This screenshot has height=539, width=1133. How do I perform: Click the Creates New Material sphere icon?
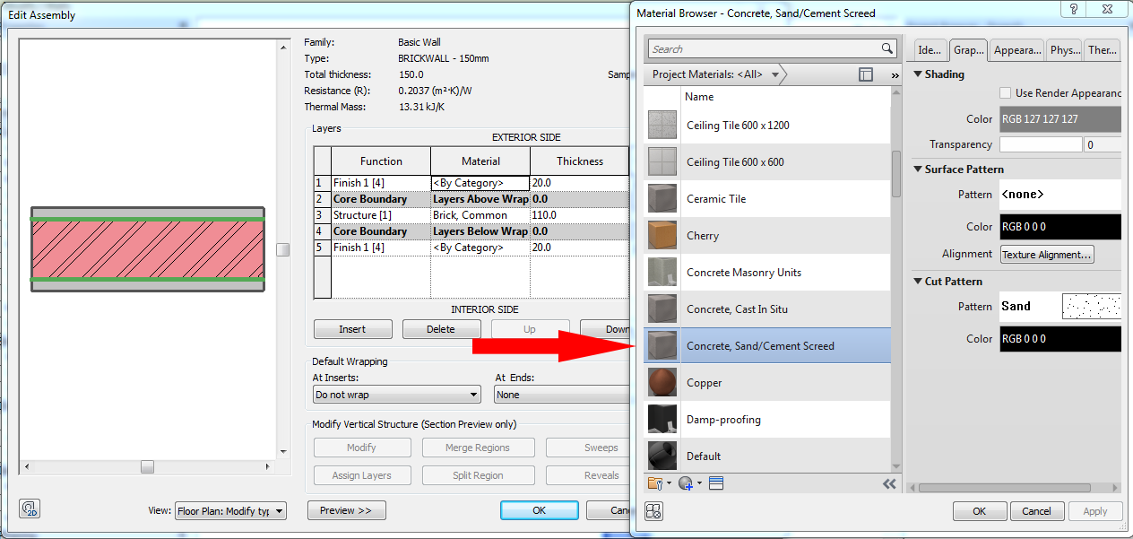[683, 482]
